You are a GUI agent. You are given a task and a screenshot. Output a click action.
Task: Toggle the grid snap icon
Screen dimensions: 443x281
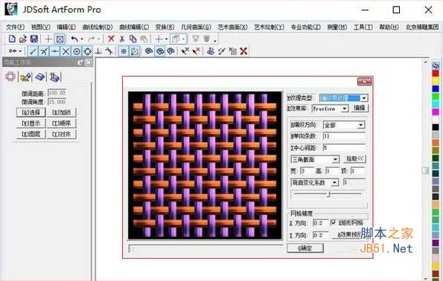click(124, 51)
